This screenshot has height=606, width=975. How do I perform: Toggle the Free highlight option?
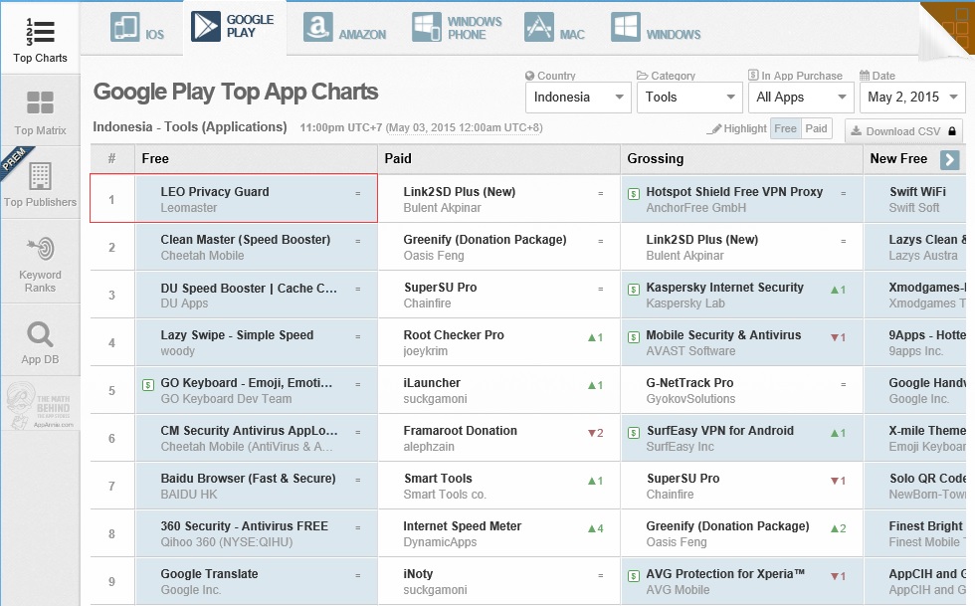click(785, 128)
